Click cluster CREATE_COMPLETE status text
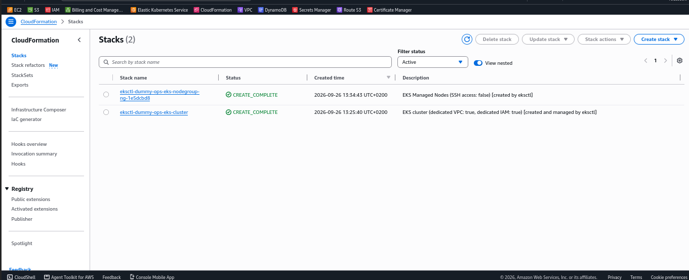This screenshot has width=689, height=280. click(255, 112)
